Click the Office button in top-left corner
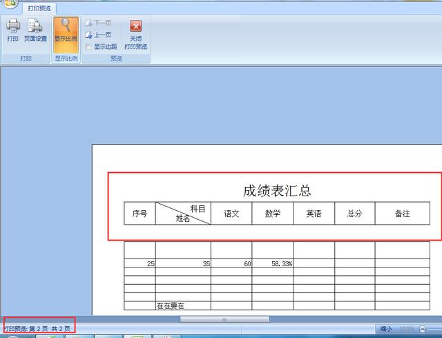The width and height of the screenshot is (442, 338). [x=10, y=3]
